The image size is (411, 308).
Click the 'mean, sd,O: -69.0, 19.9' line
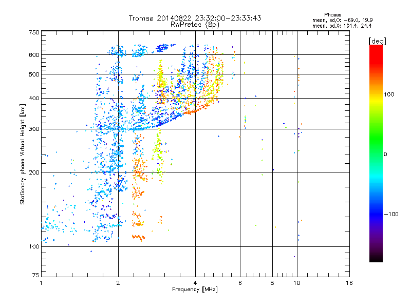click(342, 20)
